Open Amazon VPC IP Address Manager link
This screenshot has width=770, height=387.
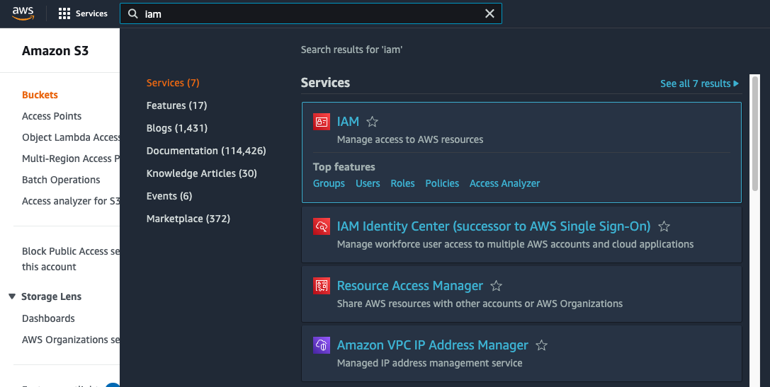tap(433, 345)
